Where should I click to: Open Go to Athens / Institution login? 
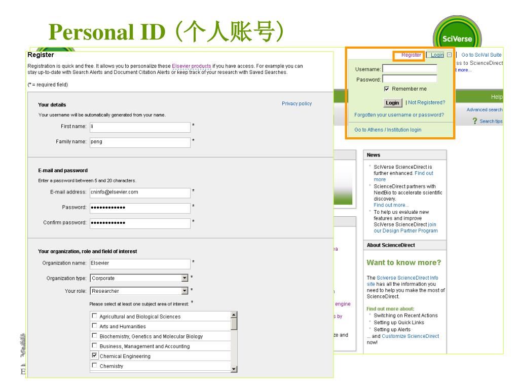(x=388, y=130)
